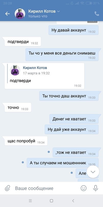Tap the 'Денег не хватает' message bubble
This screenshot has width=103, height=207.
pyautogui.click(x=74, y=119)
